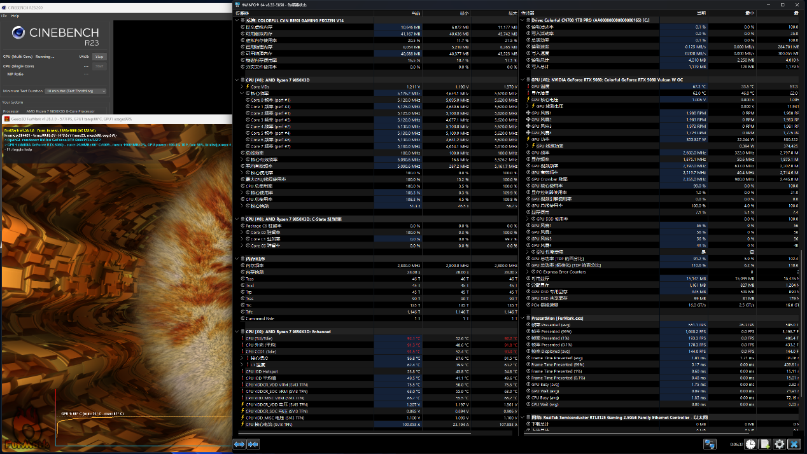This screenshot has width=807, height=454.
Task: Click the first column header in the left sensor panel
Action: [304, 13]
